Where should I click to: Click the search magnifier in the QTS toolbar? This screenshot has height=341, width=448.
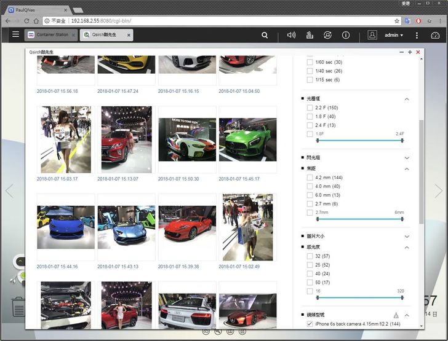click(265, 35)
